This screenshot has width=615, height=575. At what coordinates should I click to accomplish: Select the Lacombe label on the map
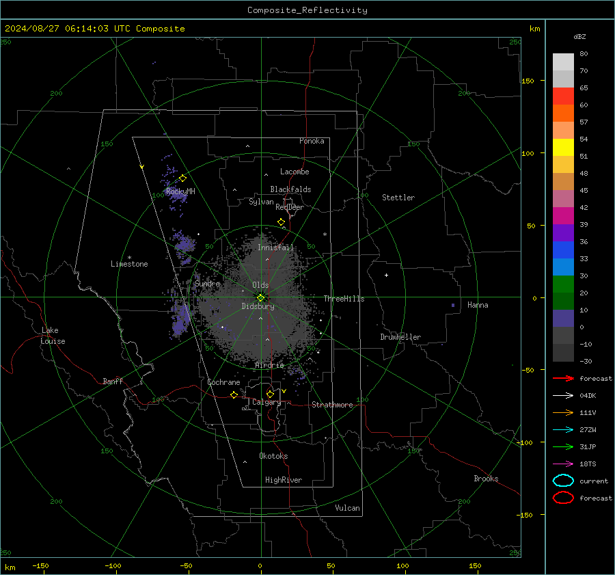click(295, 172)
